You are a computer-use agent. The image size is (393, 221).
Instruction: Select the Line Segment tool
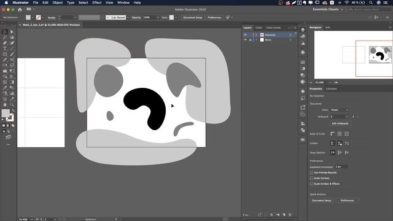[12, 48]
